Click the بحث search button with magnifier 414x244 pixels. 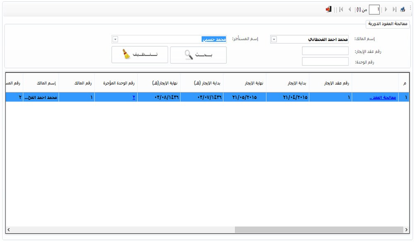[x=198, y=55]
